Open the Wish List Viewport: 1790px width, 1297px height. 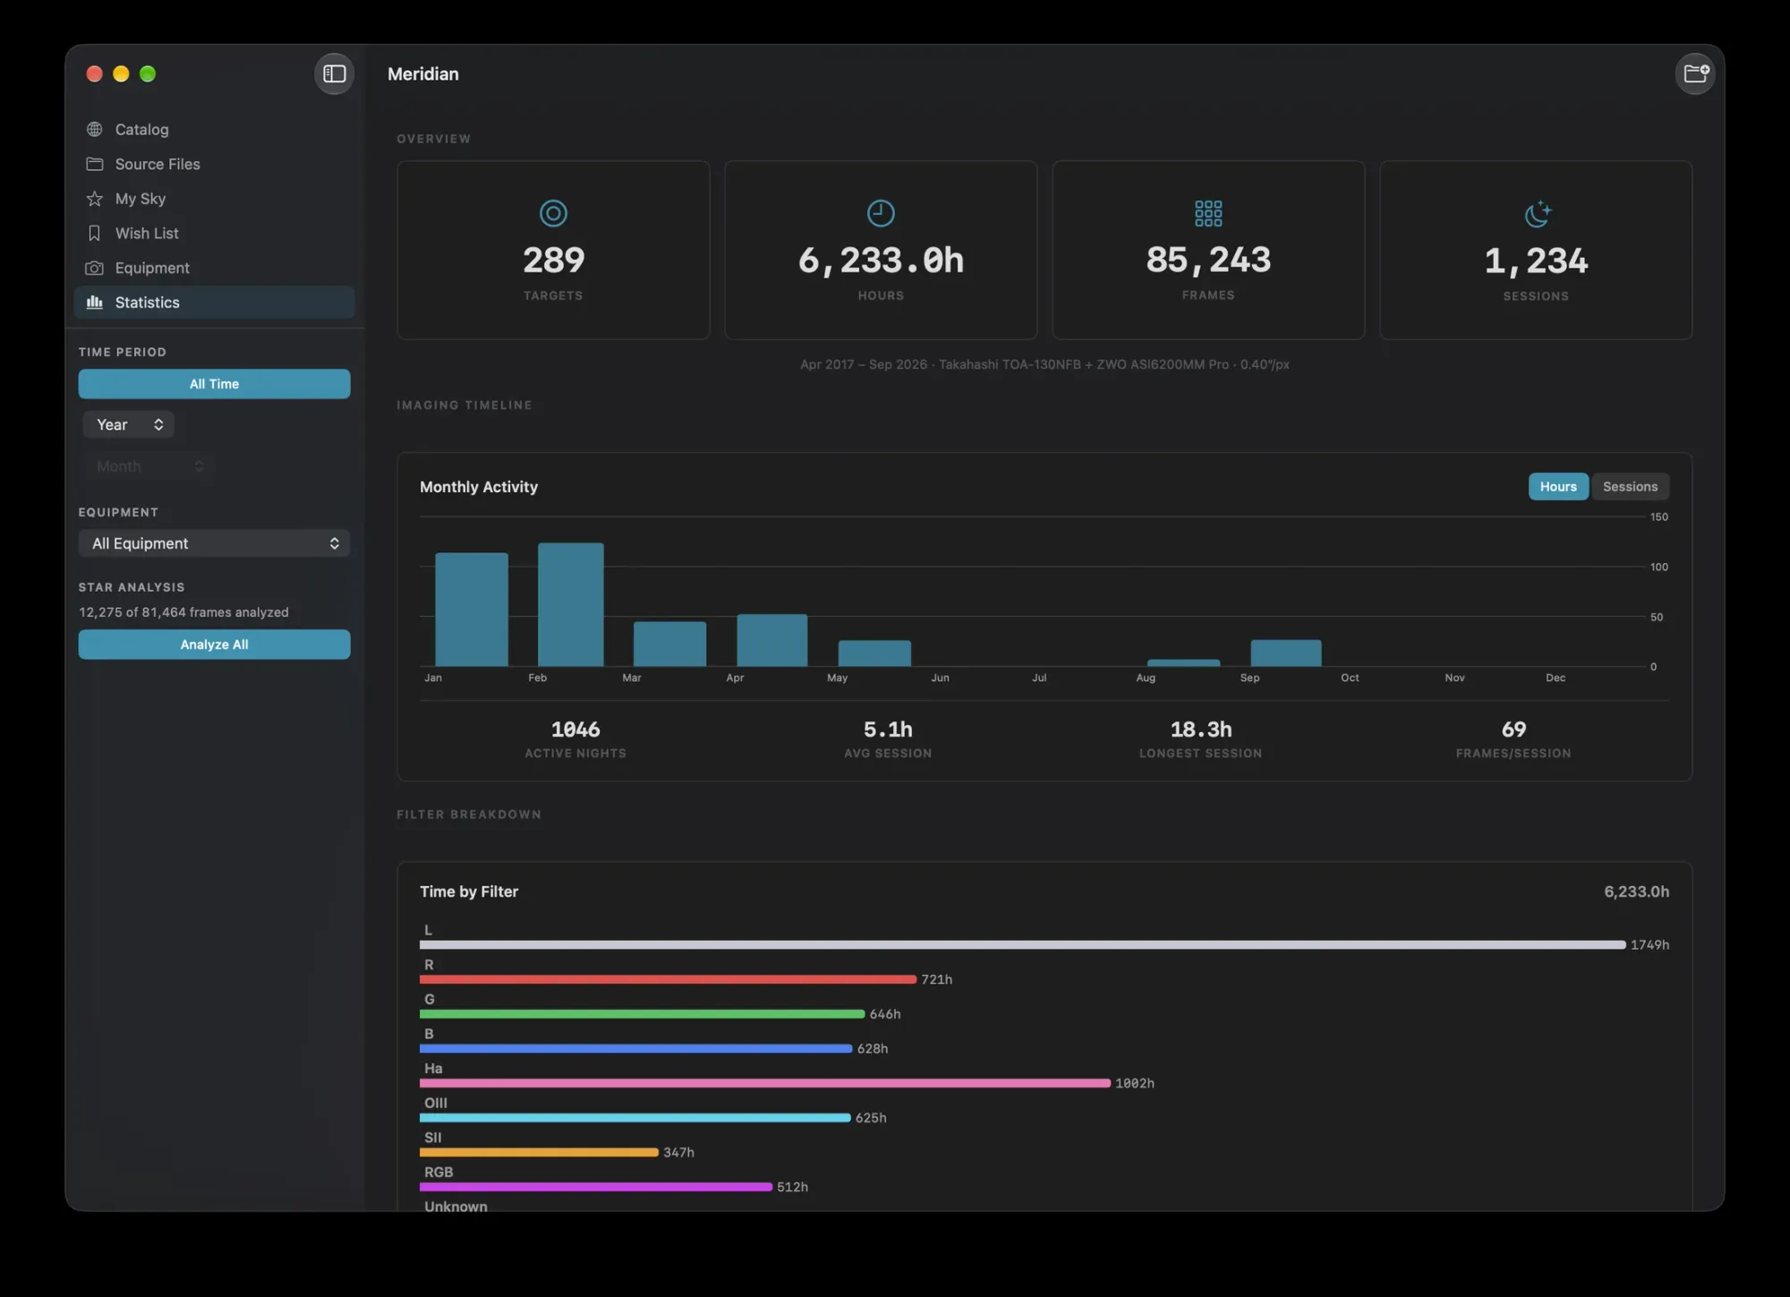(x=214, y=234)
